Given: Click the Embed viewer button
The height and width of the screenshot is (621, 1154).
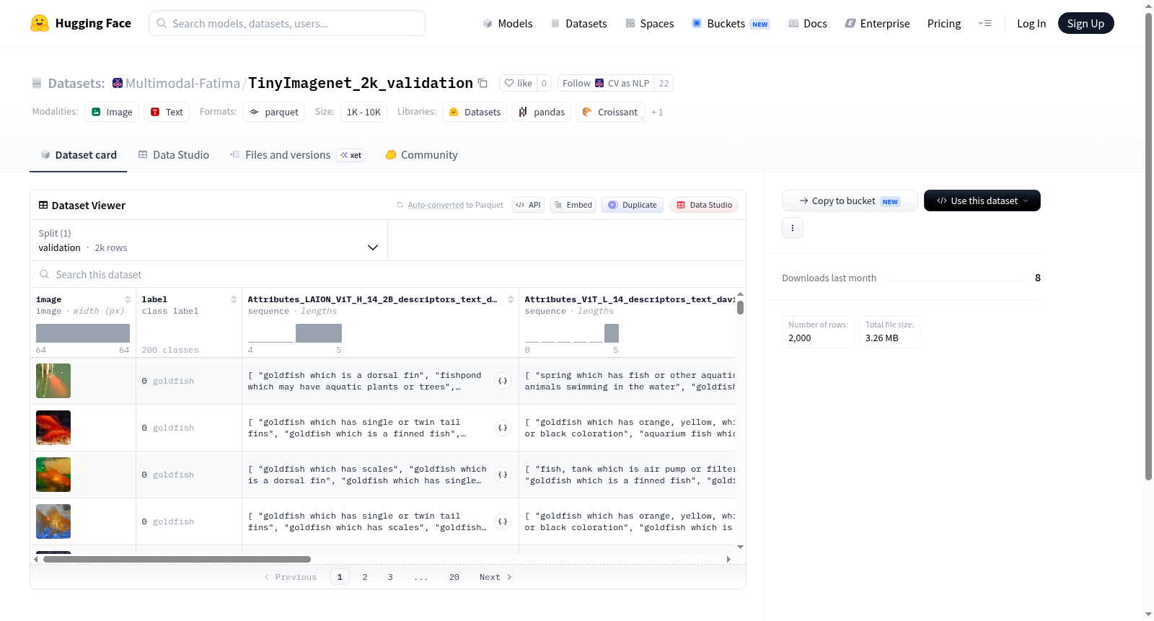Looking at the screenshot, I should tap(573, 206).
